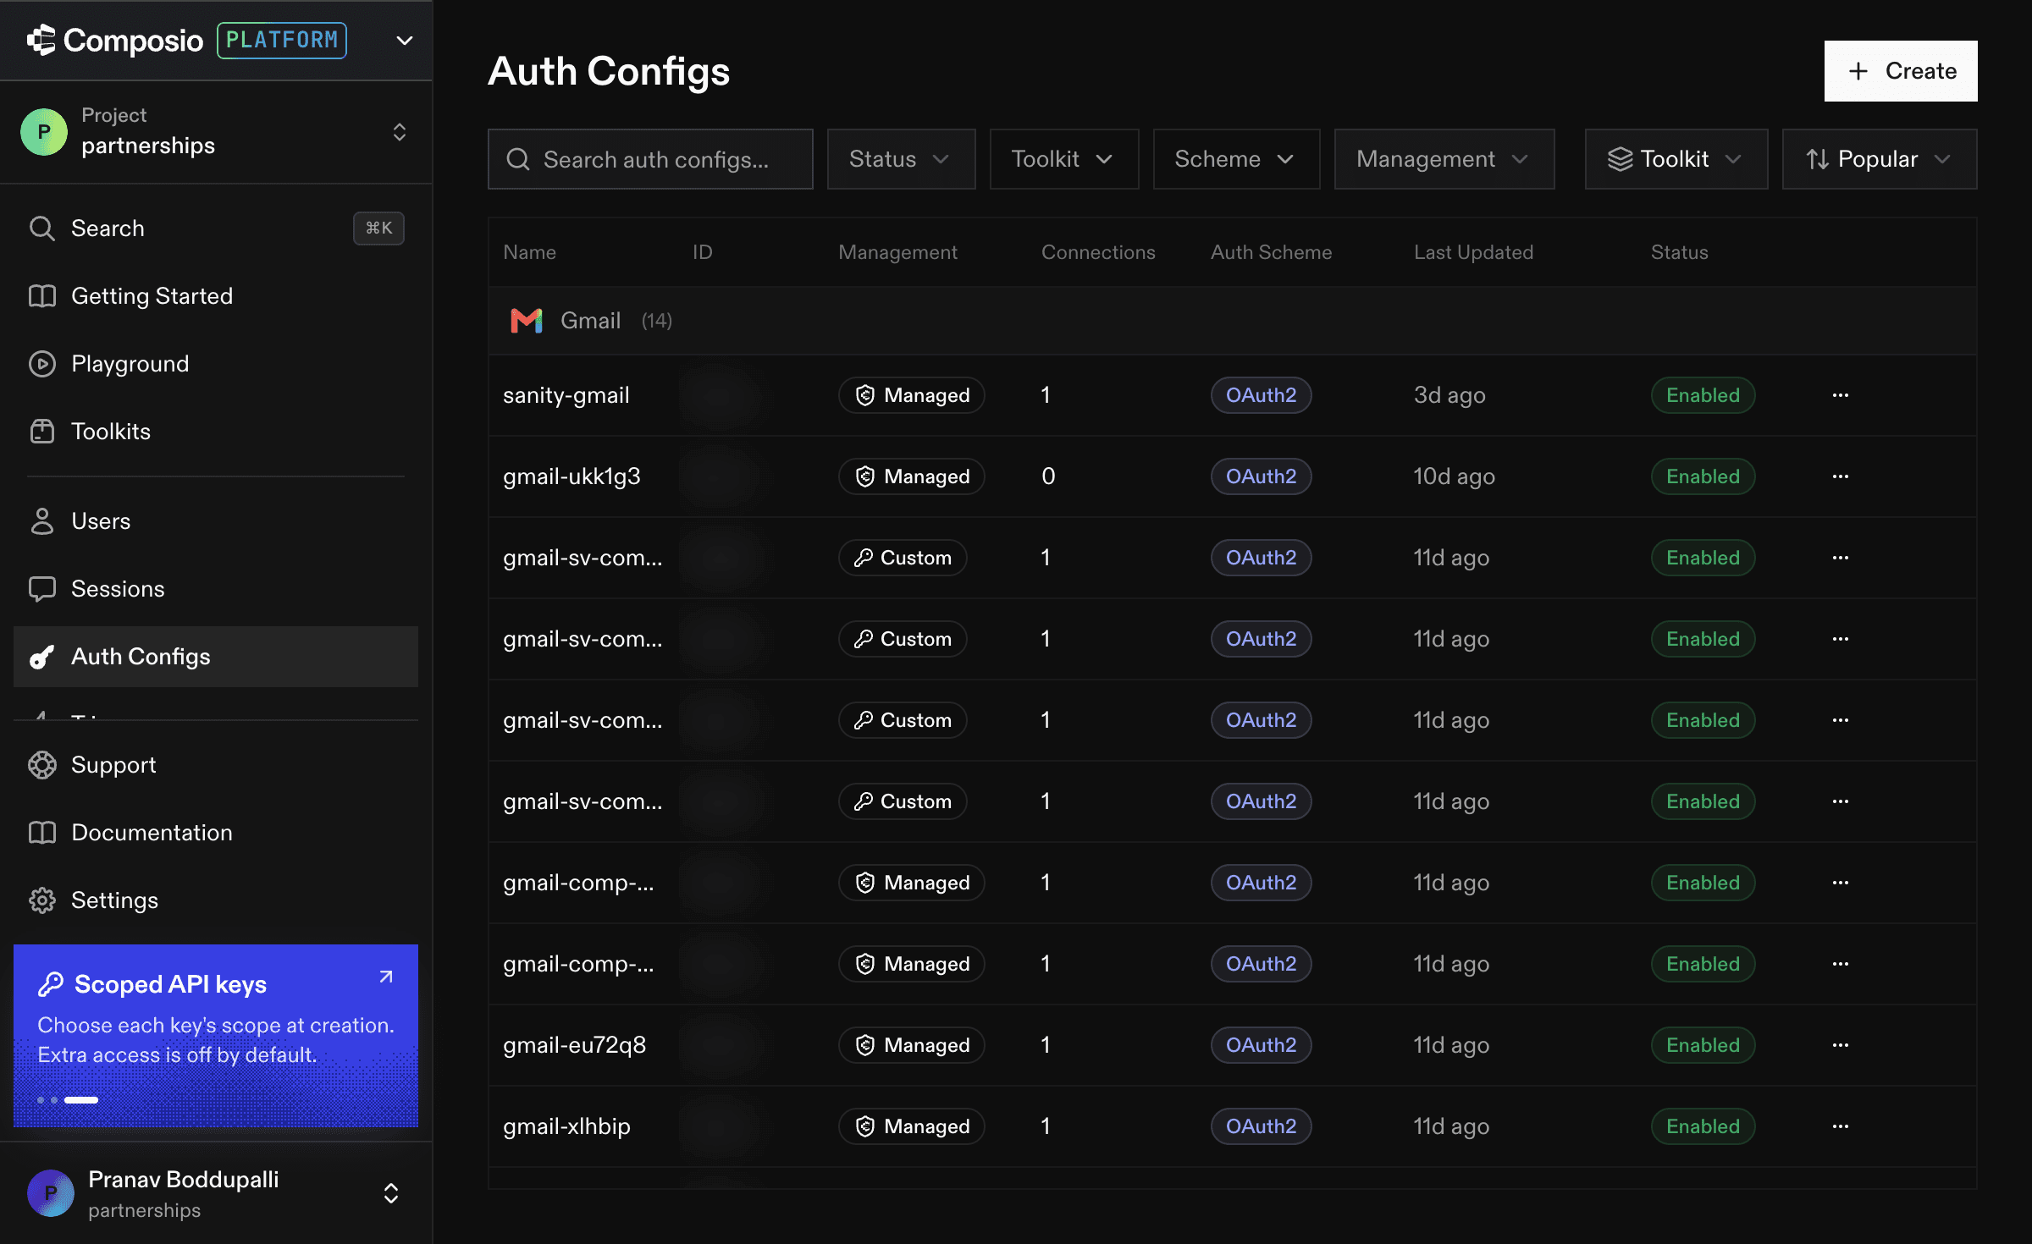Click the Toolkits box icon in sidebar
This screenshot has height=1244, width=2032.
(x=41, y=432)
